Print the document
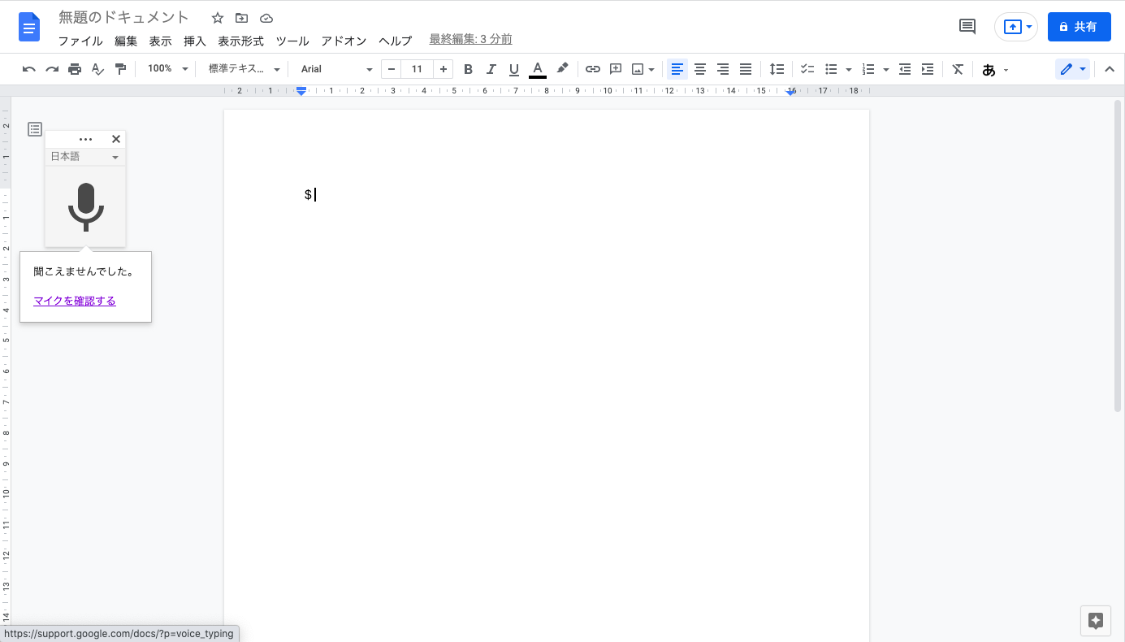 coord(75,69)
